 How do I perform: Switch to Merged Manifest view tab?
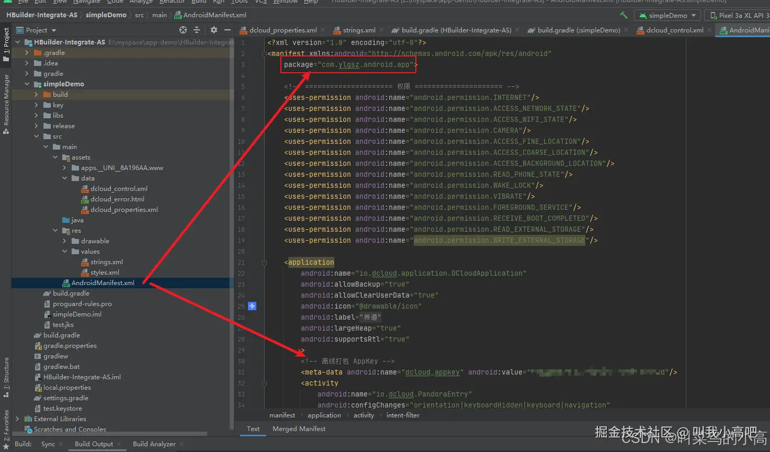pyautogui.click(x=299, y=429)
